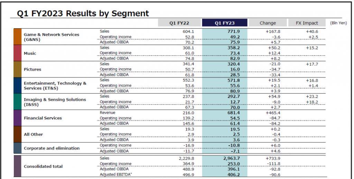Select the Corporate and elimination row label

[x=52, y=148]
